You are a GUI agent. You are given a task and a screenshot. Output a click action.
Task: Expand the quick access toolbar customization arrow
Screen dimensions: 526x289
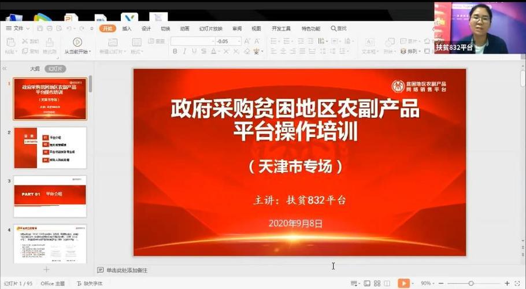point(91,29)
